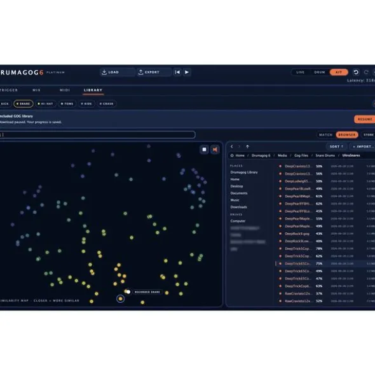Click the Export button label
The image size is (375, 376).
tap(152, 72)
